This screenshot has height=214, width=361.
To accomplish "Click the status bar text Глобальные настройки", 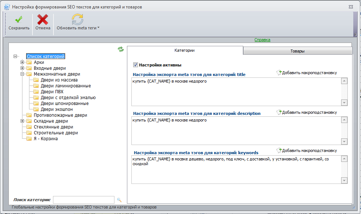I will (x=84, y=207).
